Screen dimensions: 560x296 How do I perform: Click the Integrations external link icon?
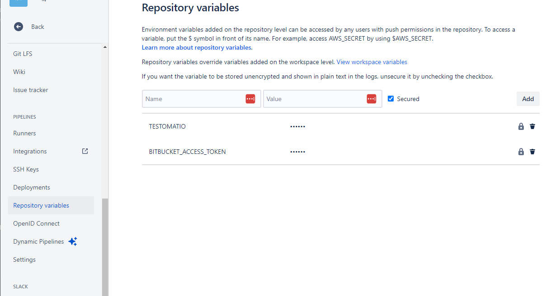85,151
